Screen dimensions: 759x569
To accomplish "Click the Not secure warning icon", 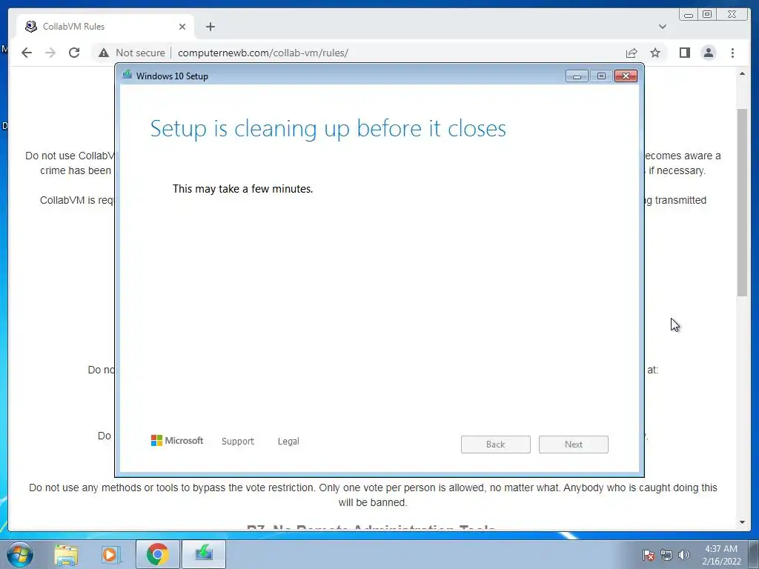I will pyautogui.click(x=104, y=53).
